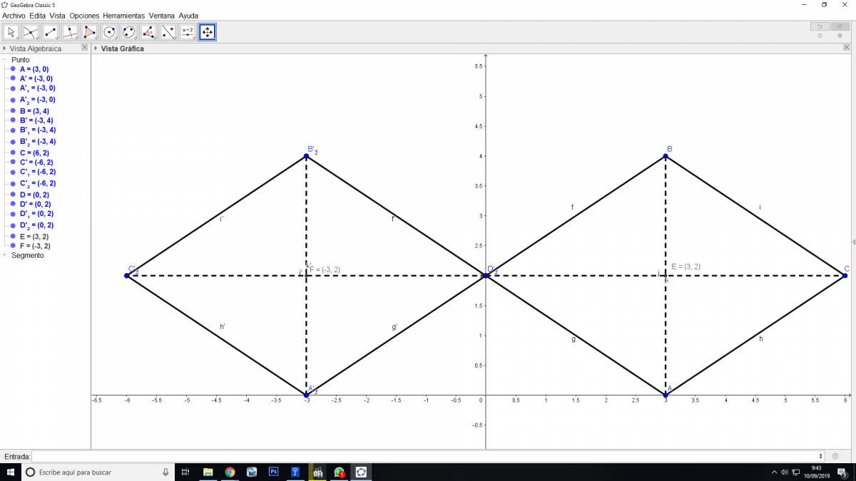Click the Entrada input field
Screen dimensions: 856x481
[428, 456]
